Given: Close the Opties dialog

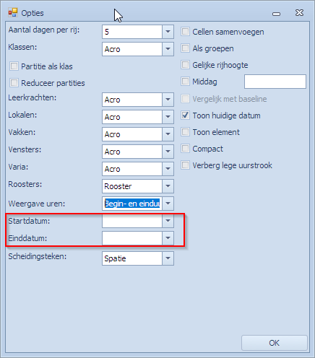Looking at the screenshot, I should tap(299, 13).
